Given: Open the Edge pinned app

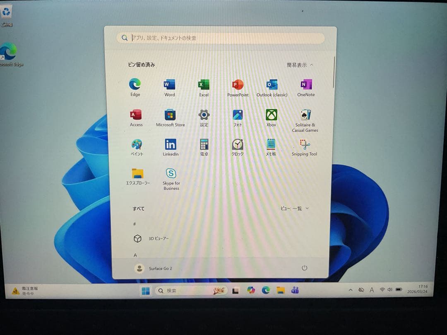Looking at the screenshot, I should [135, 87].
